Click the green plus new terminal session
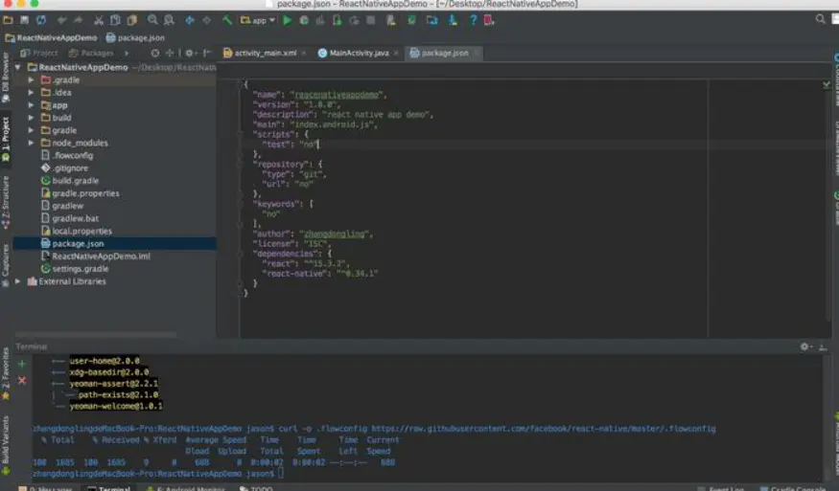839x491 pixels. (x=21, y=364)
